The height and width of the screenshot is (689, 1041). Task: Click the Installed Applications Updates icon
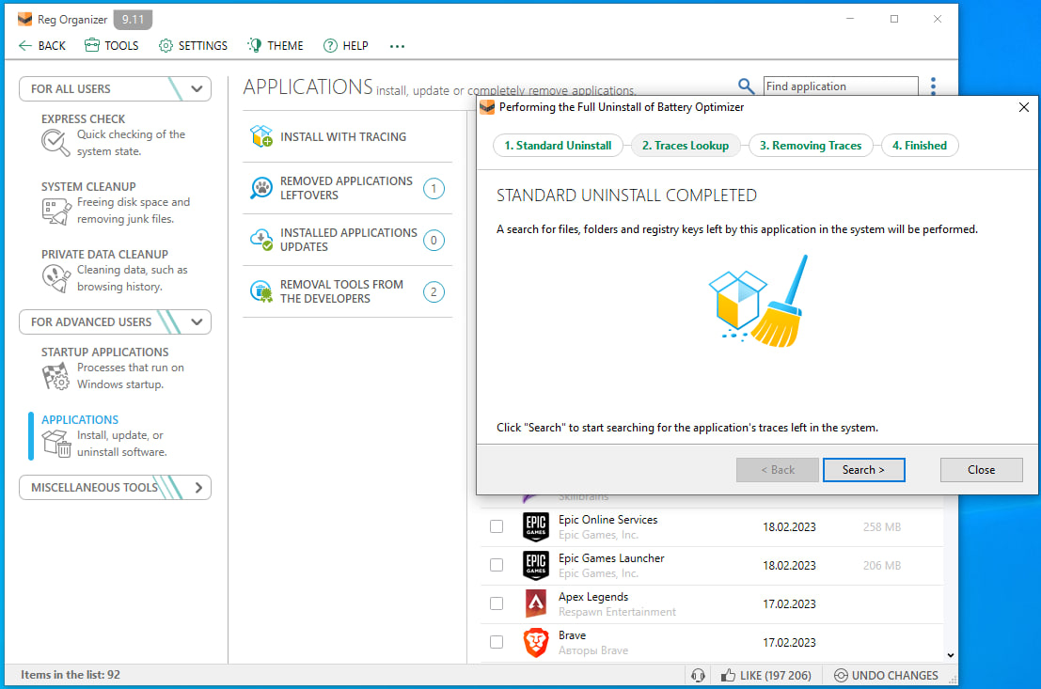(x=260, y=240)
